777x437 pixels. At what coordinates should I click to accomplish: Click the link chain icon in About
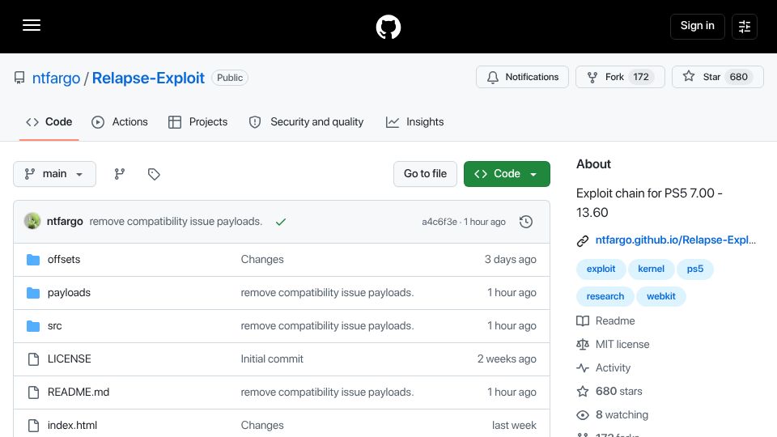coord(583,241)
